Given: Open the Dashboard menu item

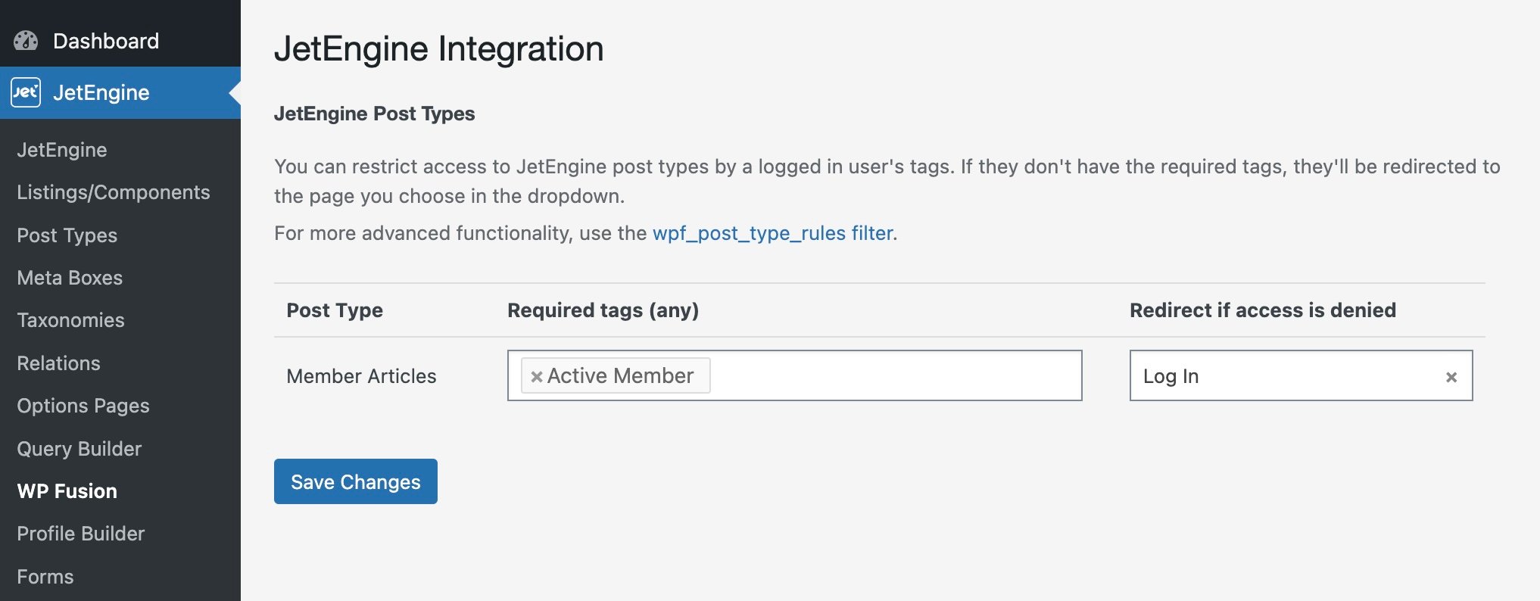Looking at the screenshot, I should click(120, 41).
